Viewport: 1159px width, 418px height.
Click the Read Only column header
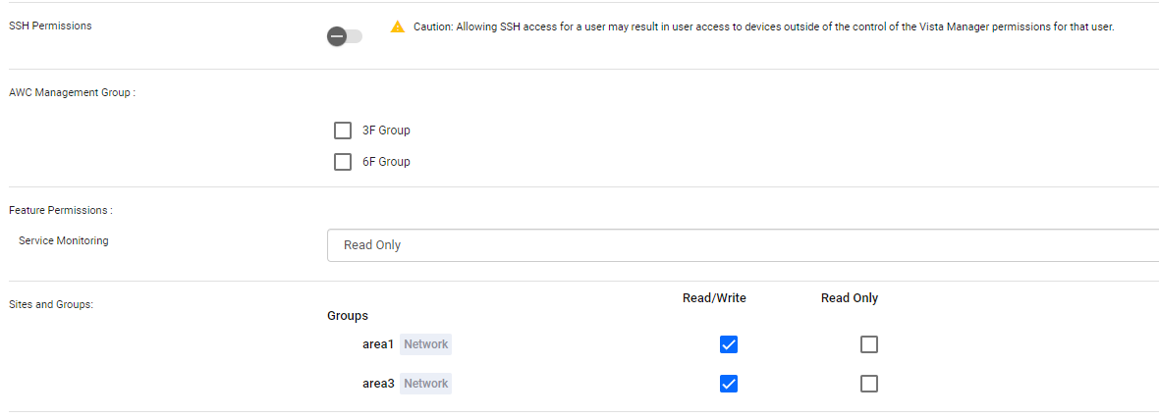tap(850, 298)
